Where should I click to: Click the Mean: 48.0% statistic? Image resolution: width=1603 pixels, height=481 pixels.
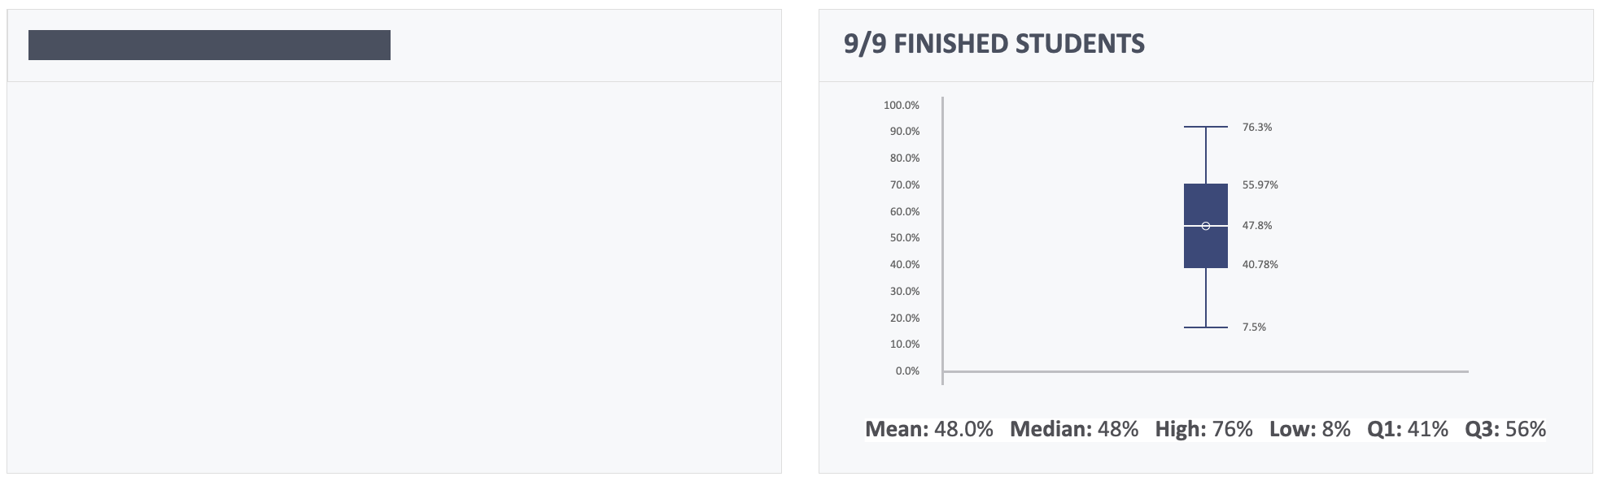tap(929, 429)
